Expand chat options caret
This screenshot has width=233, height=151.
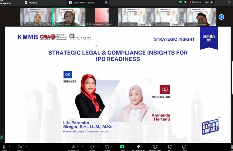point(98,147)
